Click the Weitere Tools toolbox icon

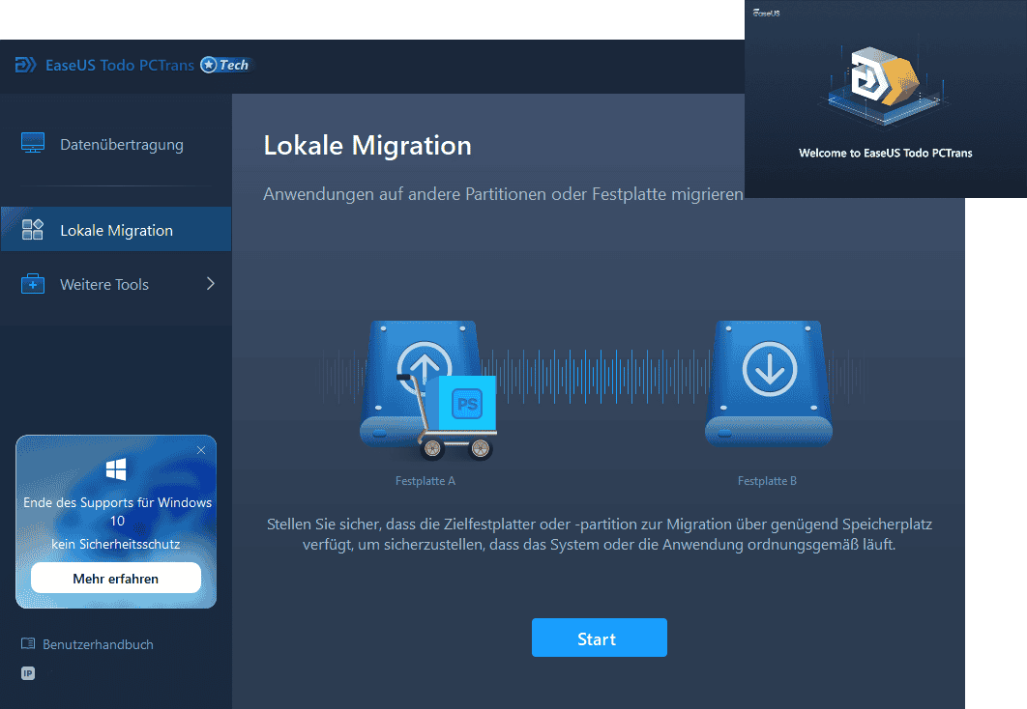tap(33, 284)
